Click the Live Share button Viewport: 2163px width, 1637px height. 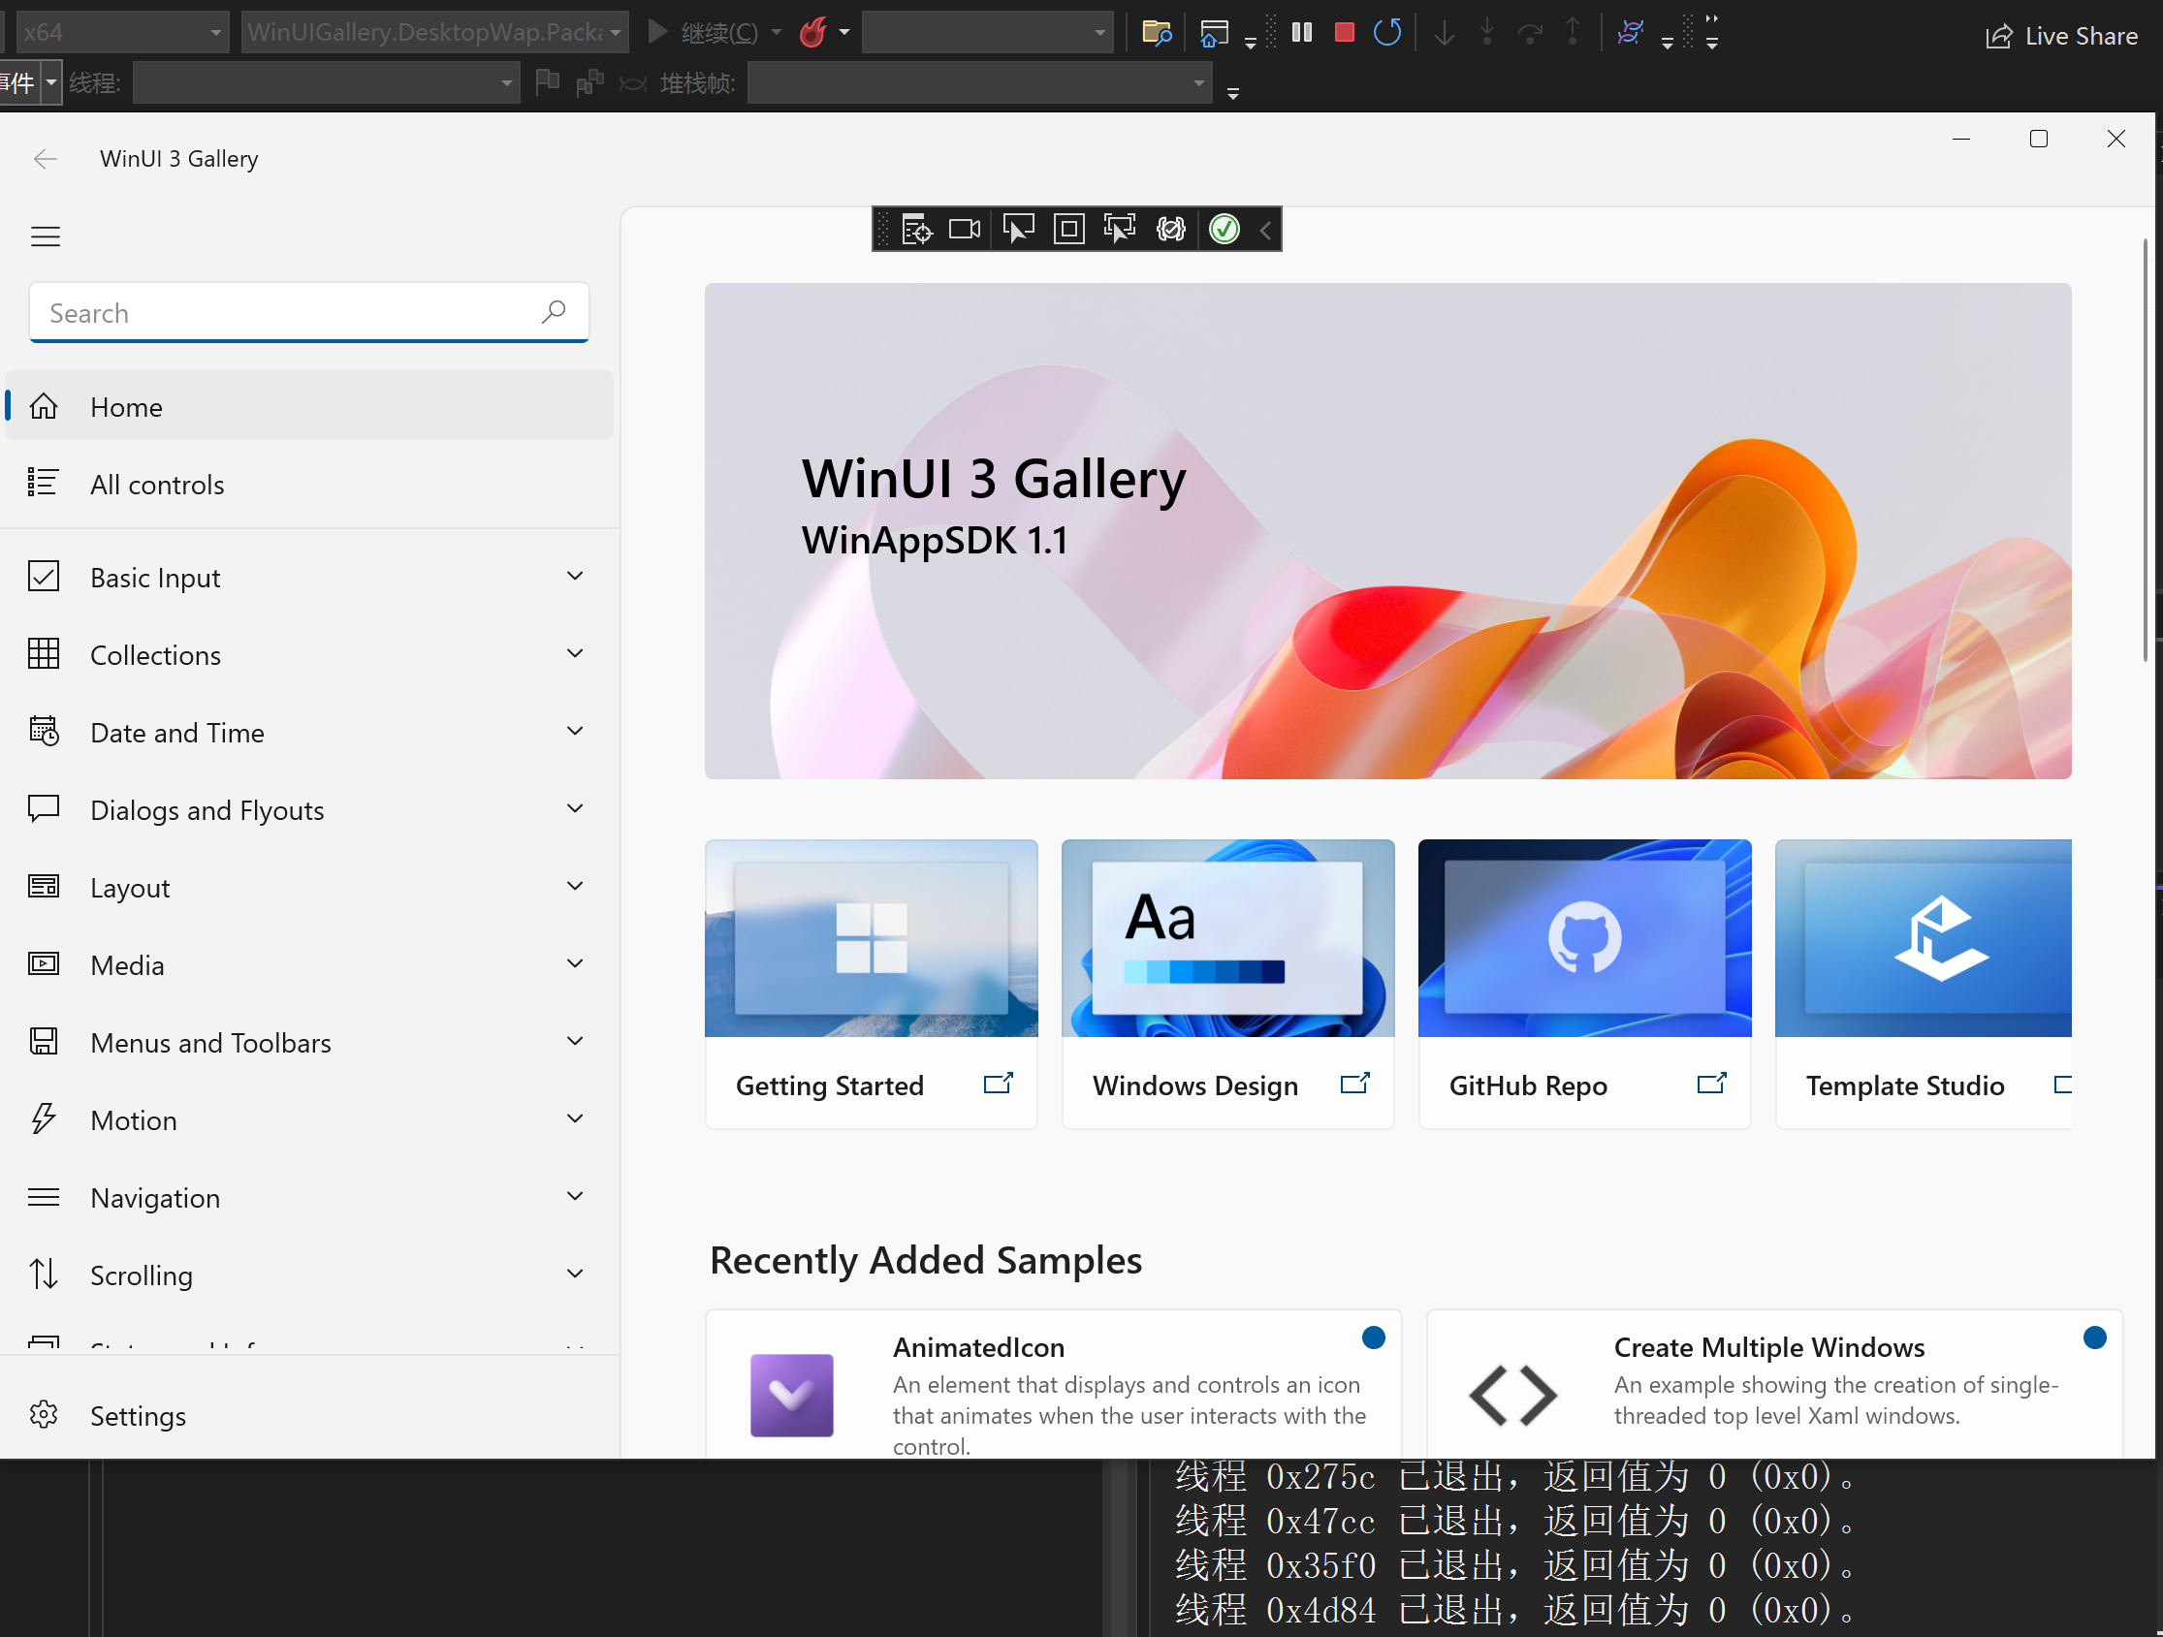click(2062, 36)
